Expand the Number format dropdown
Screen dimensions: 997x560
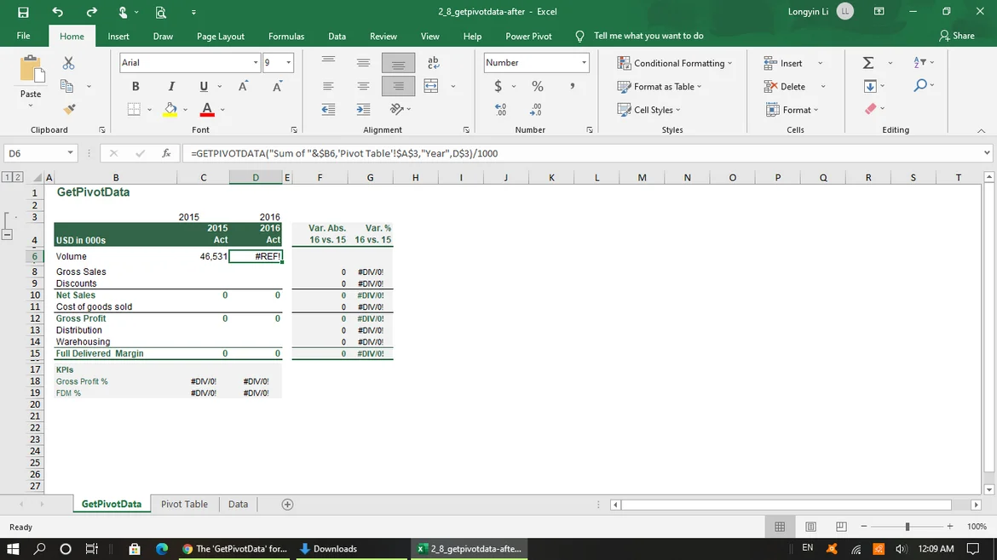tap(584, 63)
